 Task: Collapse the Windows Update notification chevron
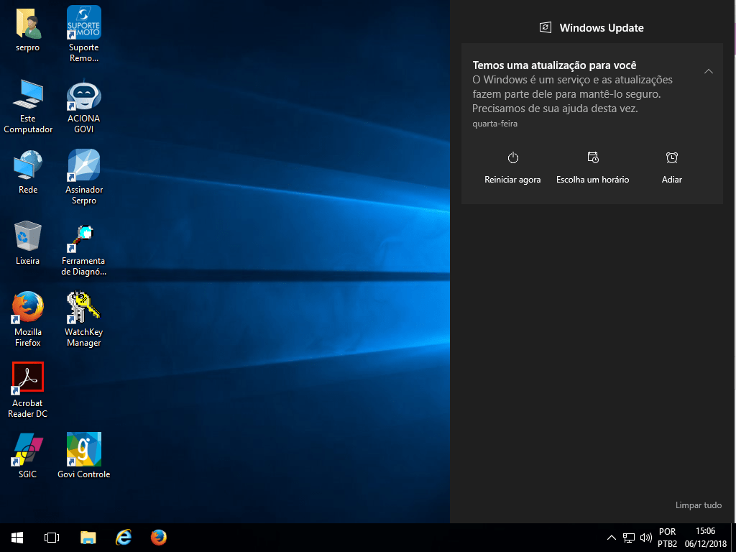click(709, 71)
